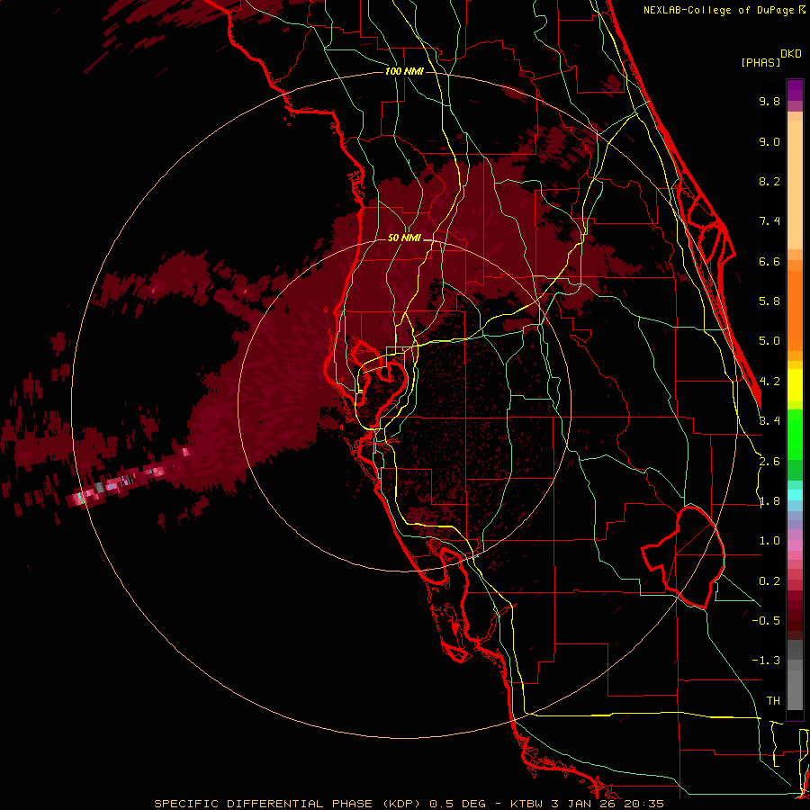This screenshot has width=810, height=810.
Task: Select the -0.5 scale label
Action: point(766,621)
